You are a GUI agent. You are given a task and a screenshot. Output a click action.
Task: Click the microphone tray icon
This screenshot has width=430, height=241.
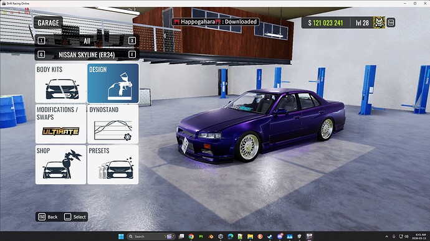[x=394, y=237]
